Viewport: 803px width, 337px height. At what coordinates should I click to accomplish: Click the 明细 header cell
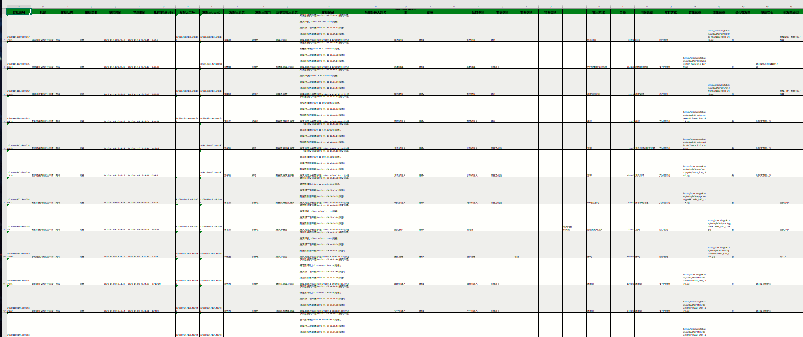(x=430, y=12)
